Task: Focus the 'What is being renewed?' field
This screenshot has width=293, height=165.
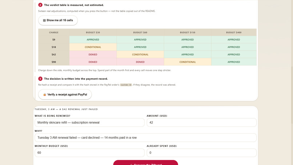Action: click(89, 122)
